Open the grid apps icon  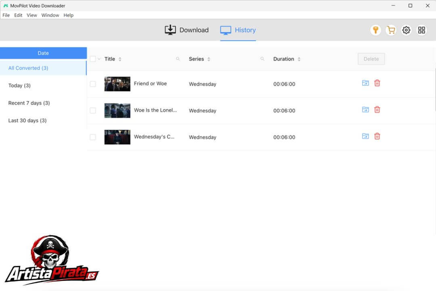[421, 30]
